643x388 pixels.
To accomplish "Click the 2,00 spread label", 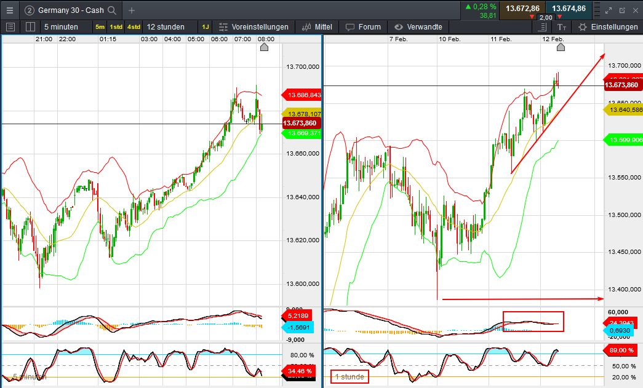I will tap(546, 18).
